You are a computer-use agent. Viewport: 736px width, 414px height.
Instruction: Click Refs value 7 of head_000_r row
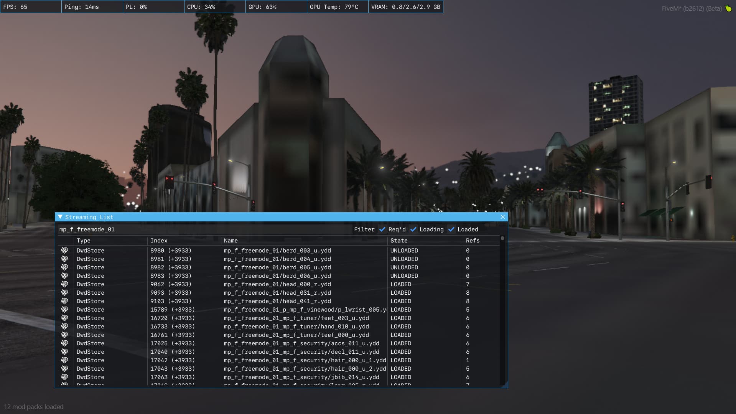[x=468, y=284]
